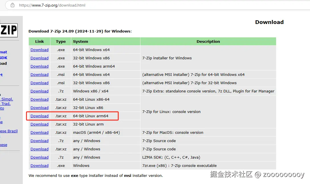Click the 'Download 7-Zip 24.09 (2024-11-29)' heading
The image size is (310, 184).
(x=80, y=31)
